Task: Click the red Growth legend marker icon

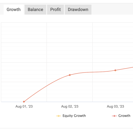Action: (114, 116)
